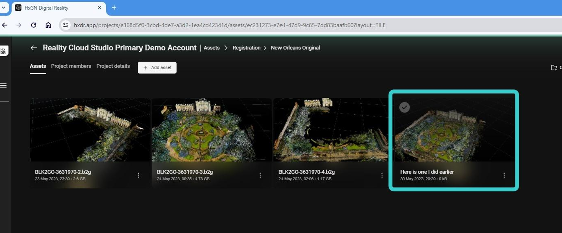Click the BLK2GO-3631970-2.b2g file name

[x=63, y=172]
